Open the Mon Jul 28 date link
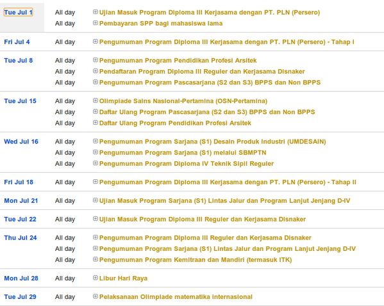This screenshot has width=384, height=306. [21, 278]
